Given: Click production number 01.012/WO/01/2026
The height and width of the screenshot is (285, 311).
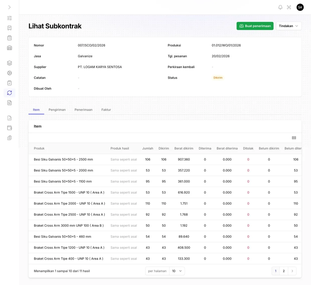Looking at the screenshot, I should [226, 45].
